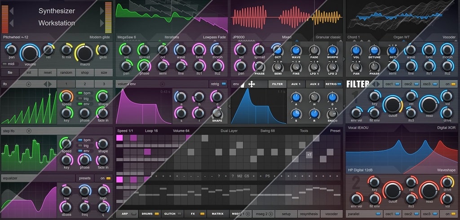Image resolution: width=460 pixels, height=220 pixels.
Task: Click the sequencer Tools menu
Action: [304, 131]
